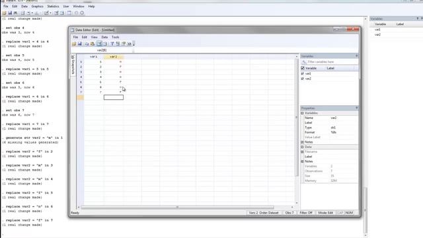Pin the Data Editor Properties panel
The width and height of the screenshot is (423, 238).
point(357,108)
